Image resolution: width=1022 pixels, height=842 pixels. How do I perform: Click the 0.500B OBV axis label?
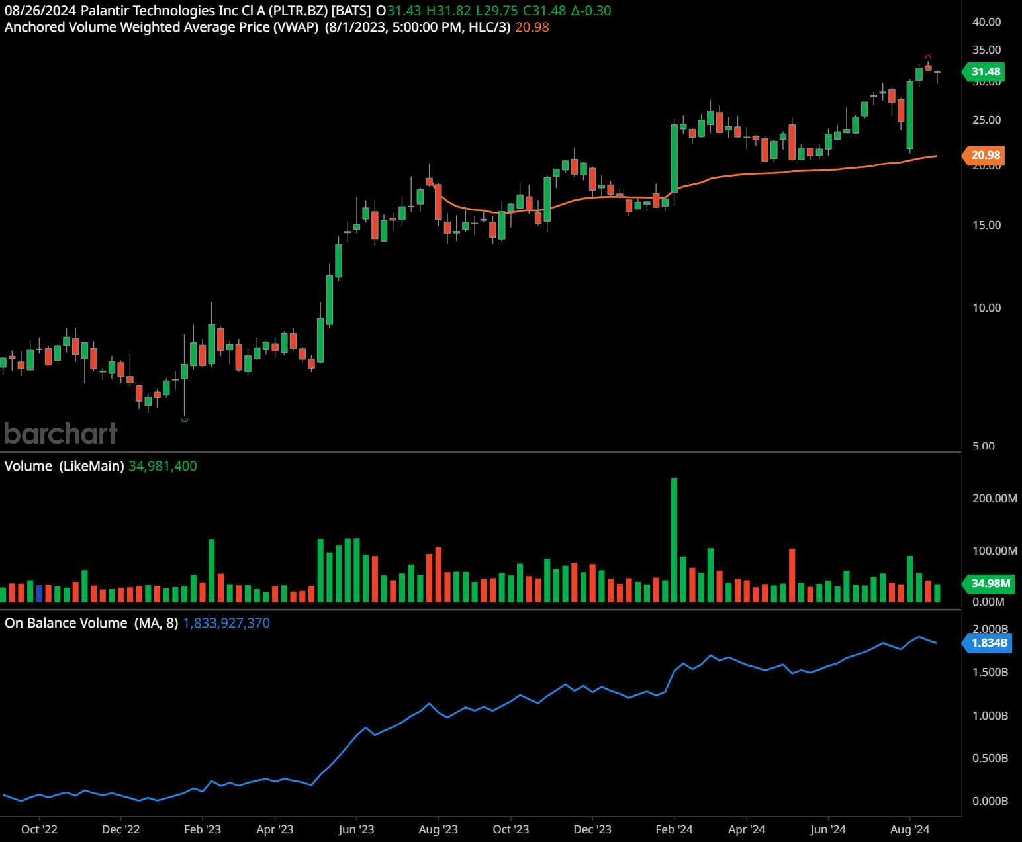coord(990,758)
